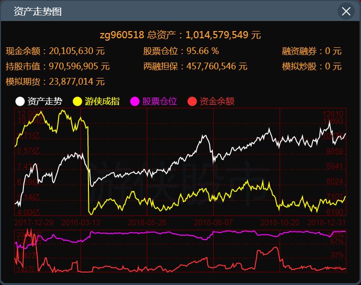Select the 2018-10-20 date on axis
The image size is (361, 285).
(x=280, y=222)
